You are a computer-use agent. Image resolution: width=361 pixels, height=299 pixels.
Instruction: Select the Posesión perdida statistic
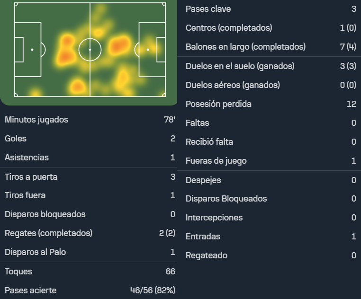(x=269, y=104)
